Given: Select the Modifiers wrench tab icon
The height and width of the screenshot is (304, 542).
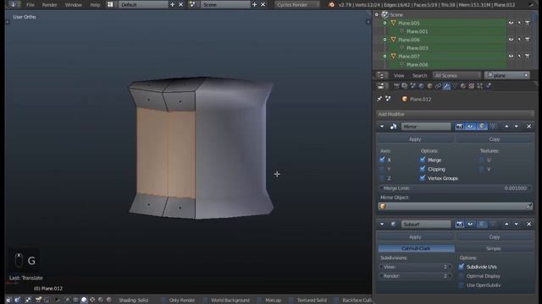Looking at the screenshot, I should click(x=446, y=86).
